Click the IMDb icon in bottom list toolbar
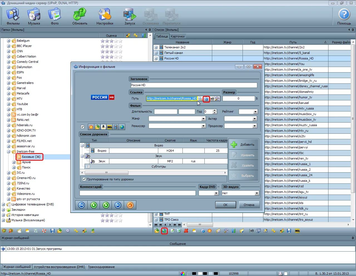This screenshot has height=276, width=356. 297,231
